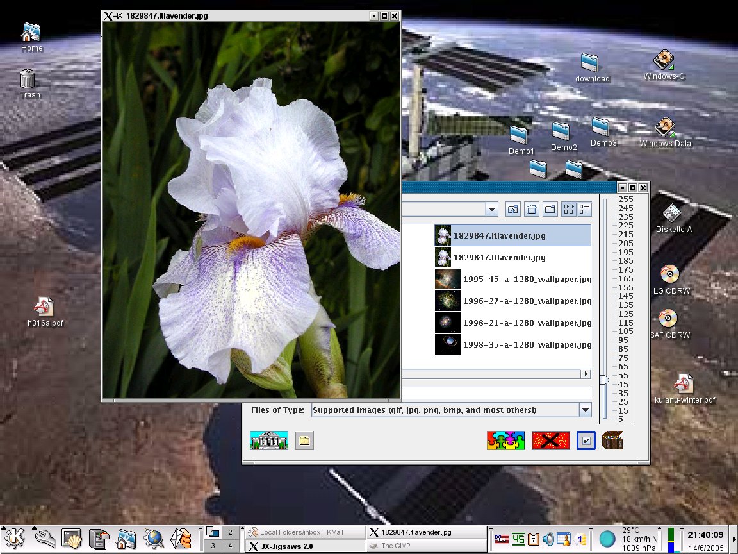Open the Trash desktop icon

[29, 84]
